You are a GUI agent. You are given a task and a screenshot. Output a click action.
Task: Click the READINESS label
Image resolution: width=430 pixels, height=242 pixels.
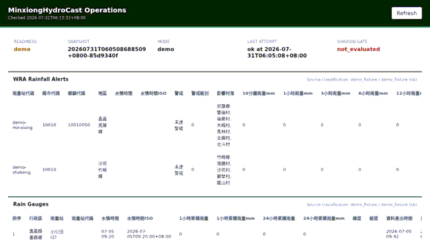pos(25,42)
